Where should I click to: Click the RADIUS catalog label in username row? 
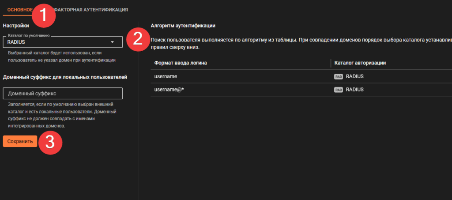354,76
